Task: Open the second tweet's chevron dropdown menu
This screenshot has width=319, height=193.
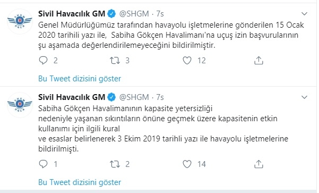Action: click(304, 97)
